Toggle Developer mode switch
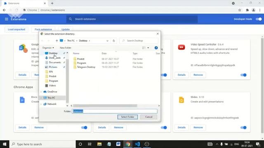 click(259, 19)
